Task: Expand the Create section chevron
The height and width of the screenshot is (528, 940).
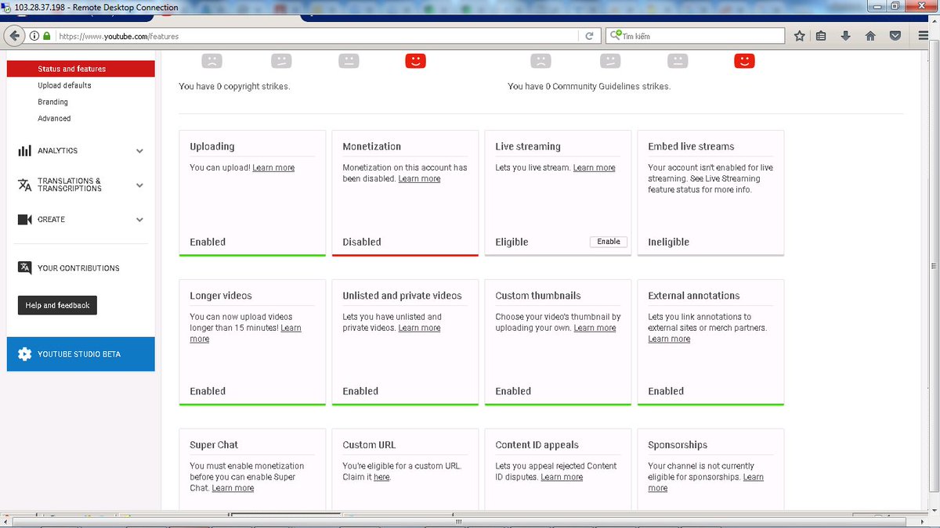Action: click(139, 220)
